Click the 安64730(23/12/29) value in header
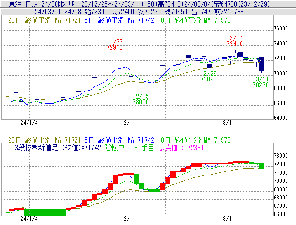Viewport: 296px width, 225px height. (x=242, y=4)
